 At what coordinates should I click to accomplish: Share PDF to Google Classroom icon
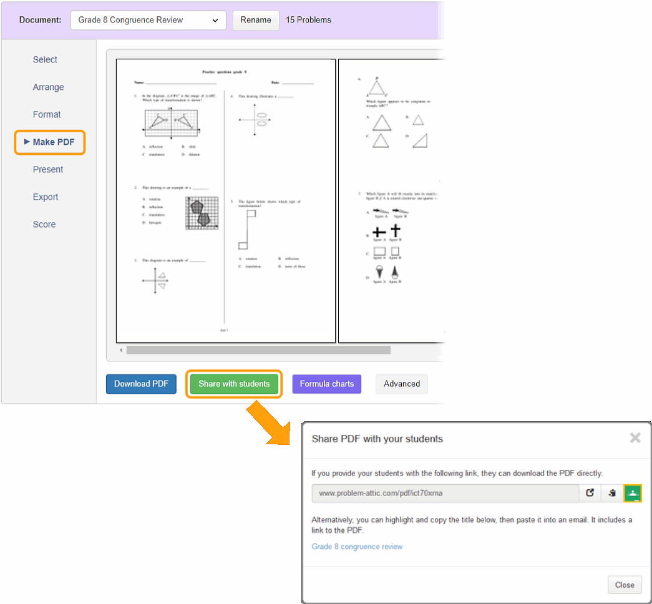tap(633, 493)
